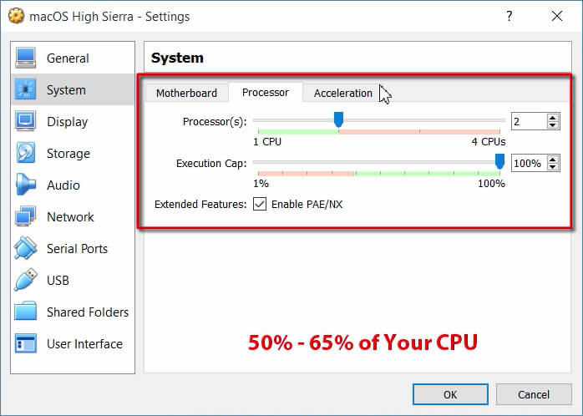Select the Serial Ports connector icon

click(26, 249)
